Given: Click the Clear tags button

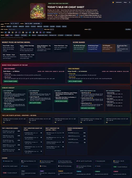Looking at the screenshot, I should 49,32.
